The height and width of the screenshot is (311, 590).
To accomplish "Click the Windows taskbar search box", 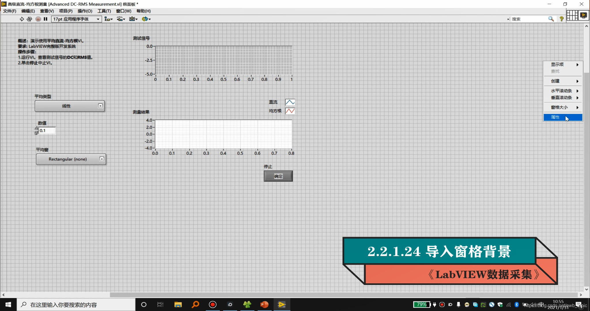I will click(76, 305).
